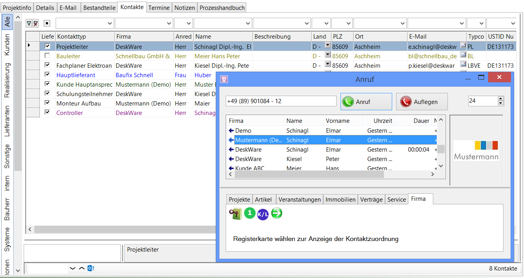Viewport: 524px width, 278px height.
Task: Click the clear filter icon with red X
Action: point(36,24)
